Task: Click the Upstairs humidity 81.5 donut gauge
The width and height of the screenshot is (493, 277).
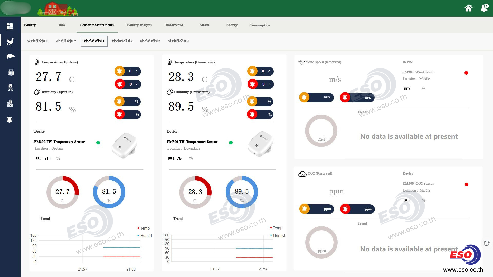Action: [x=109, y=192]
